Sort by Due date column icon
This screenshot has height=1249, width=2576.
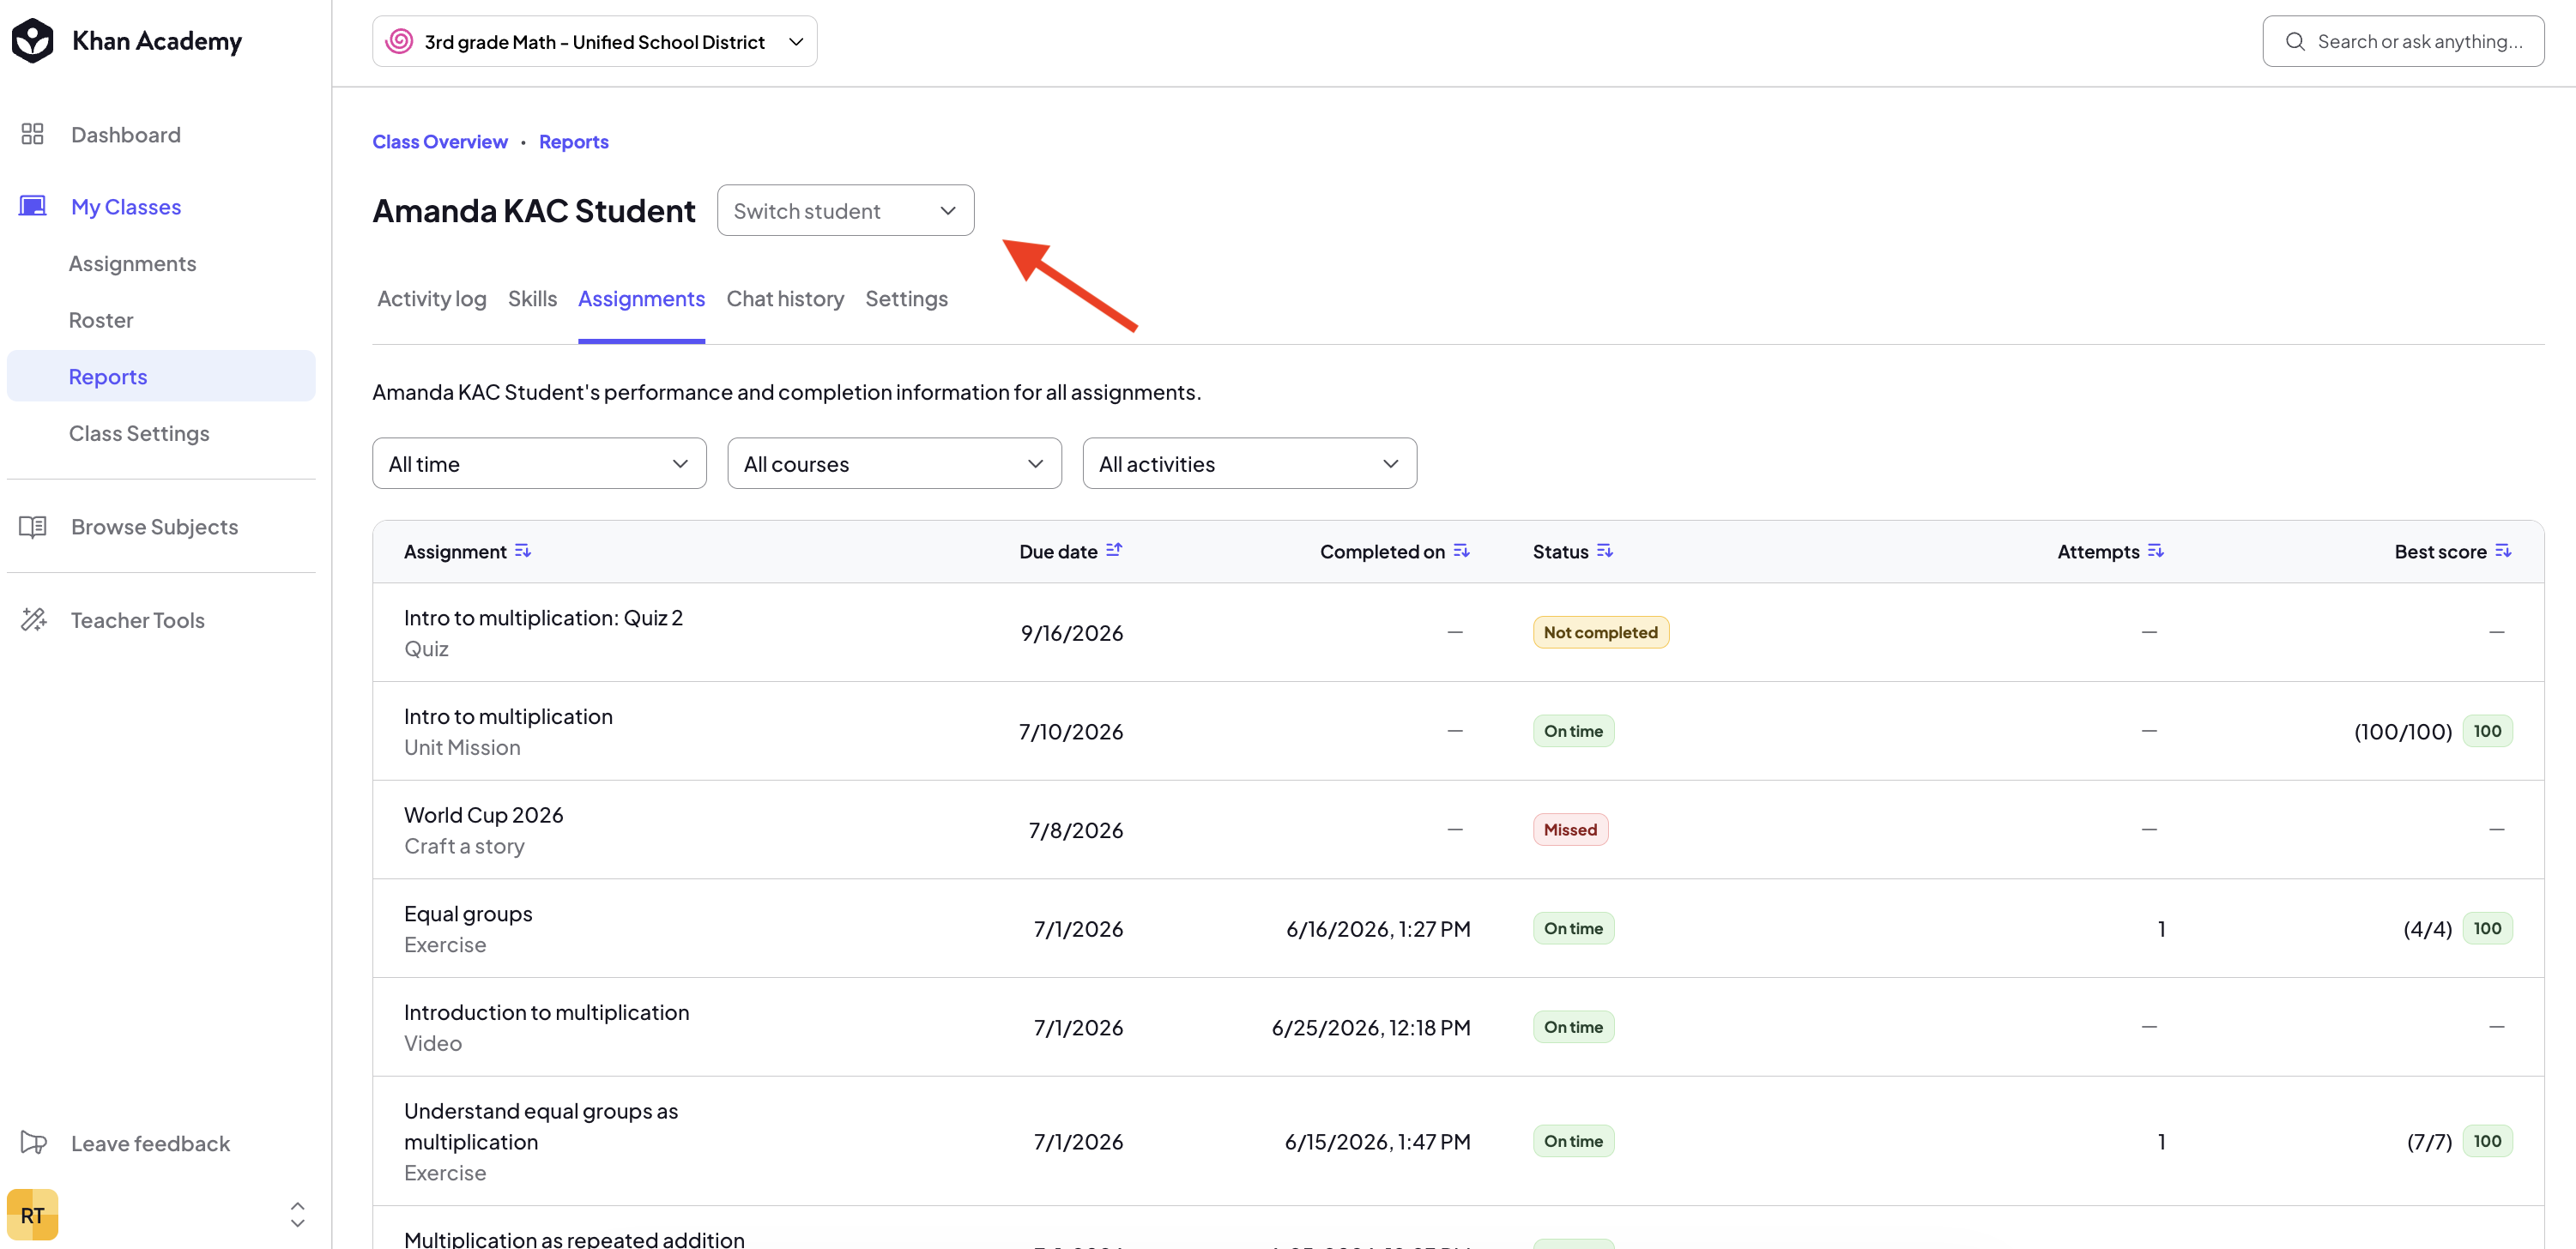tap(1114, 550)
